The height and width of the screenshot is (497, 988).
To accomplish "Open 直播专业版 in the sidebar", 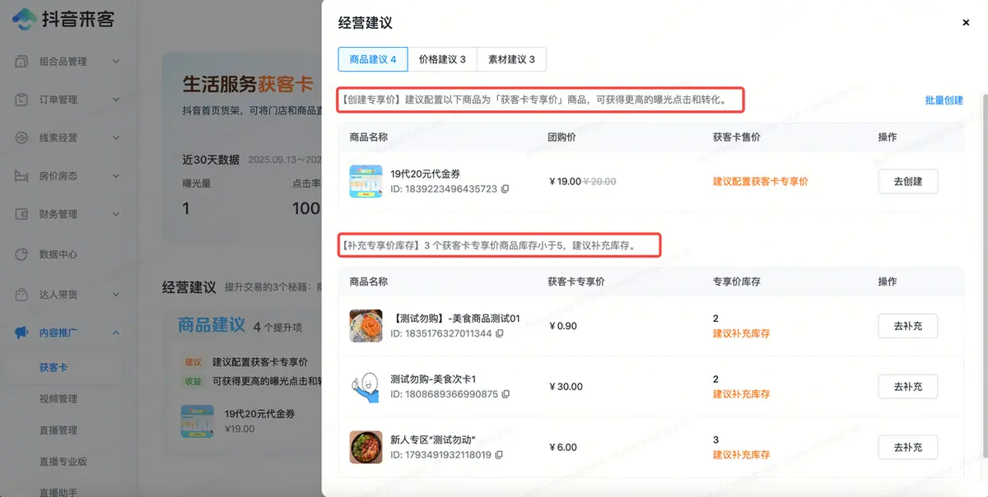I will (x=63, y=462).
